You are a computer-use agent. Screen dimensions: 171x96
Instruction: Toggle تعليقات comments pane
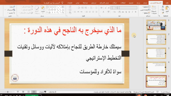43,92
